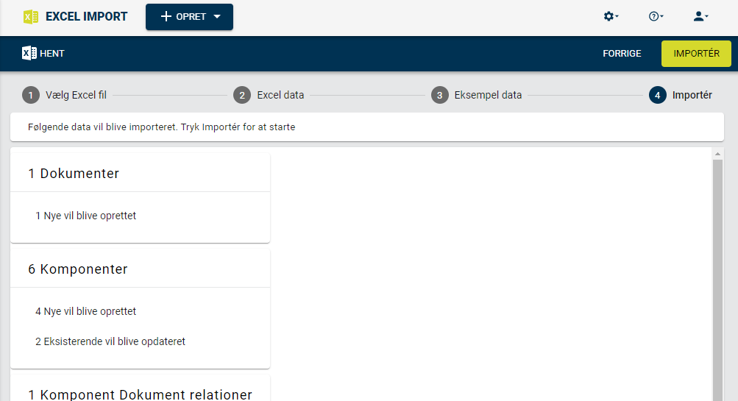Select step 1 circle Vælg Excel fil

(31, 95)
